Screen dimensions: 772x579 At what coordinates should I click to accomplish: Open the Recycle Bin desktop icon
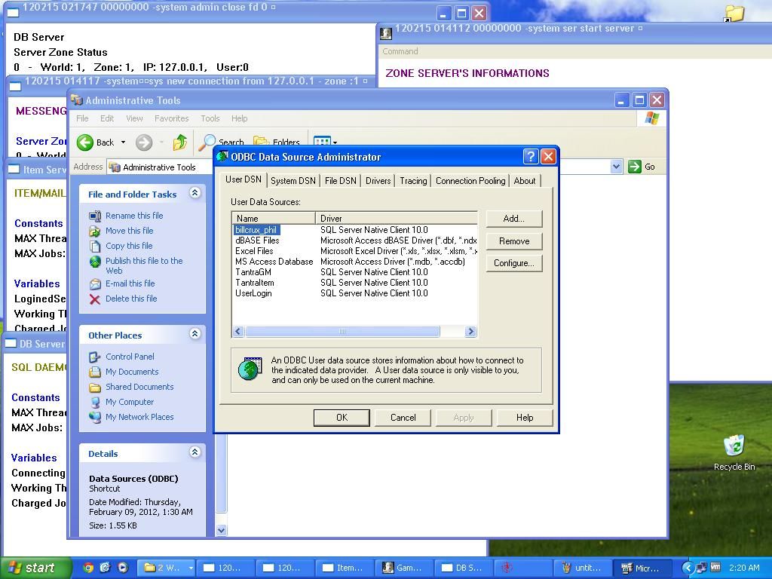pyautogui.click(x=734, y=446)
